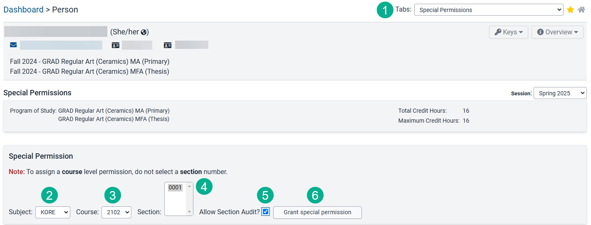This screenshot has height=225, width=591.
Task: Open the Tabs dropdown showing Special Permissions
Action: tap(489, 10)
